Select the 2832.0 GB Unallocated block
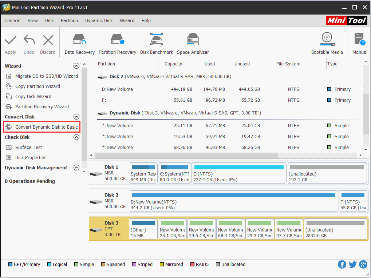 pos(335,229)
